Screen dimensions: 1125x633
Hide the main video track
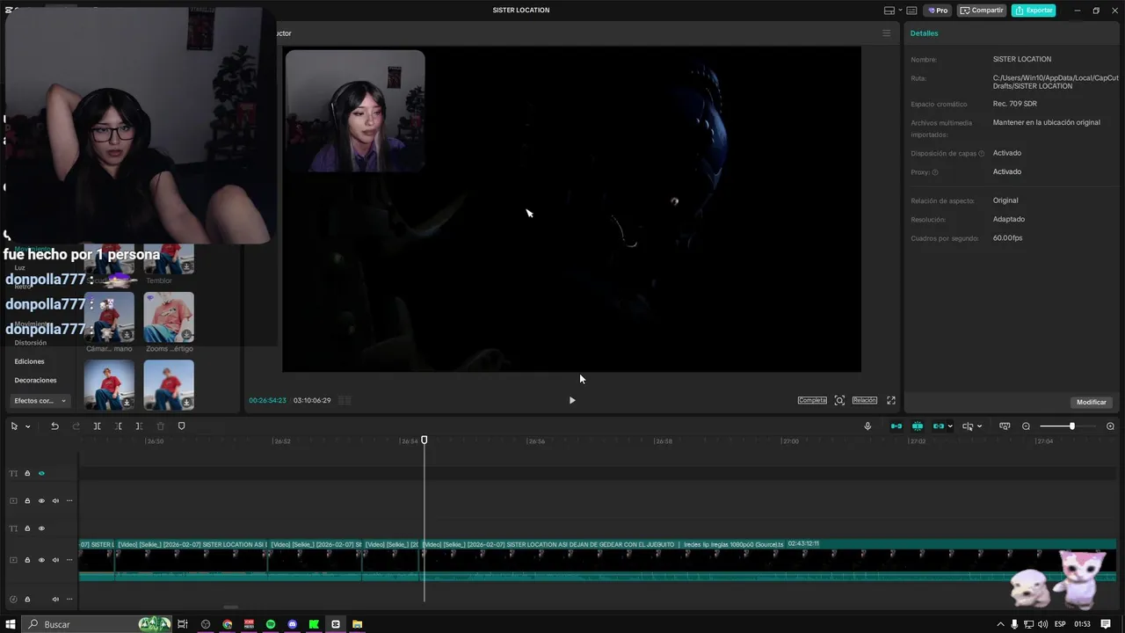(41, 560)
